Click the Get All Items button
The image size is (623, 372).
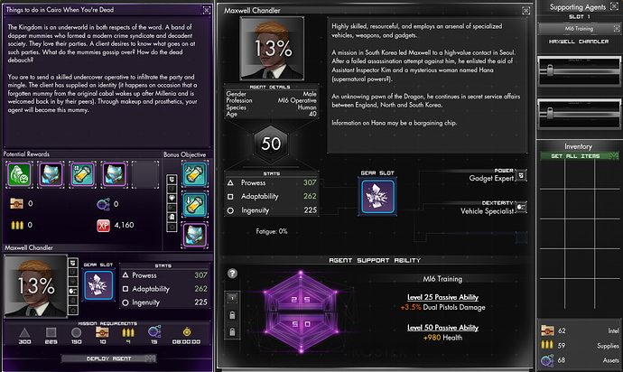click(580, 156)
